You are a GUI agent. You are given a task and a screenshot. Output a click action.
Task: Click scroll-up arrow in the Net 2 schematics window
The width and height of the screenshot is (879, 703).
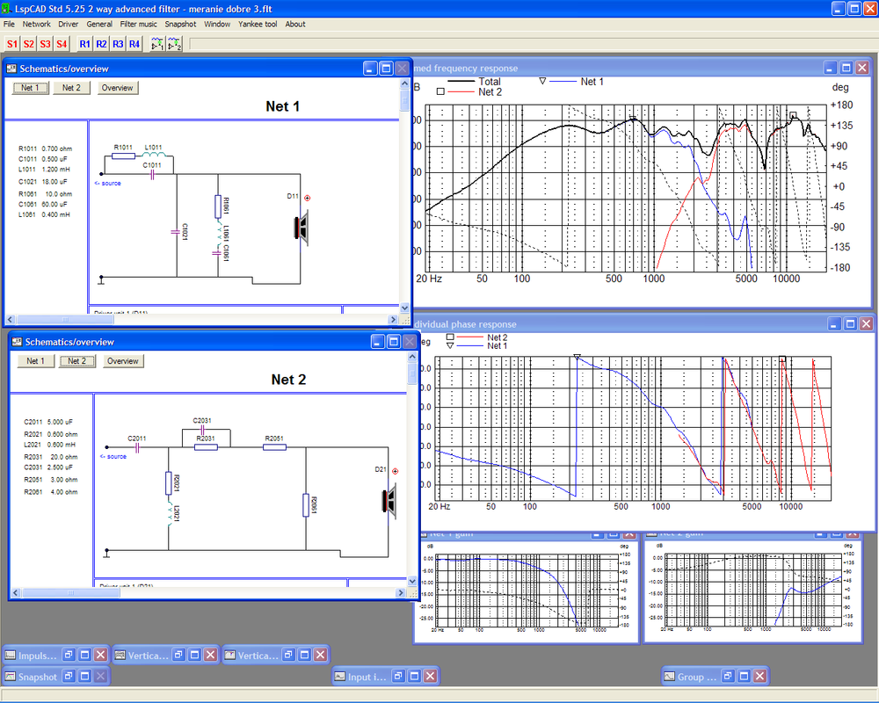pyautogui.click(x=412, y=357)
